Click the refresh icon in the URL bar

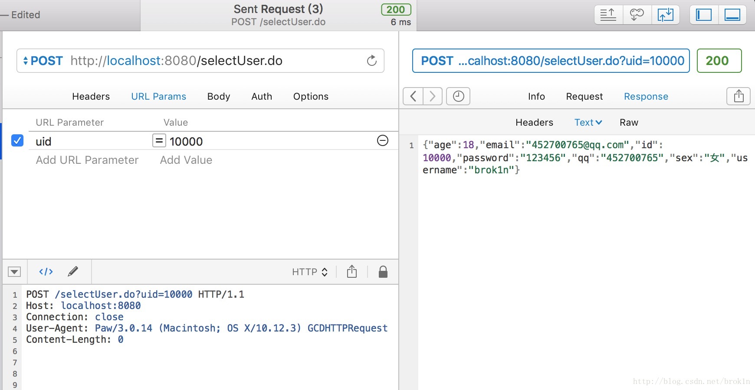(372, 61)
